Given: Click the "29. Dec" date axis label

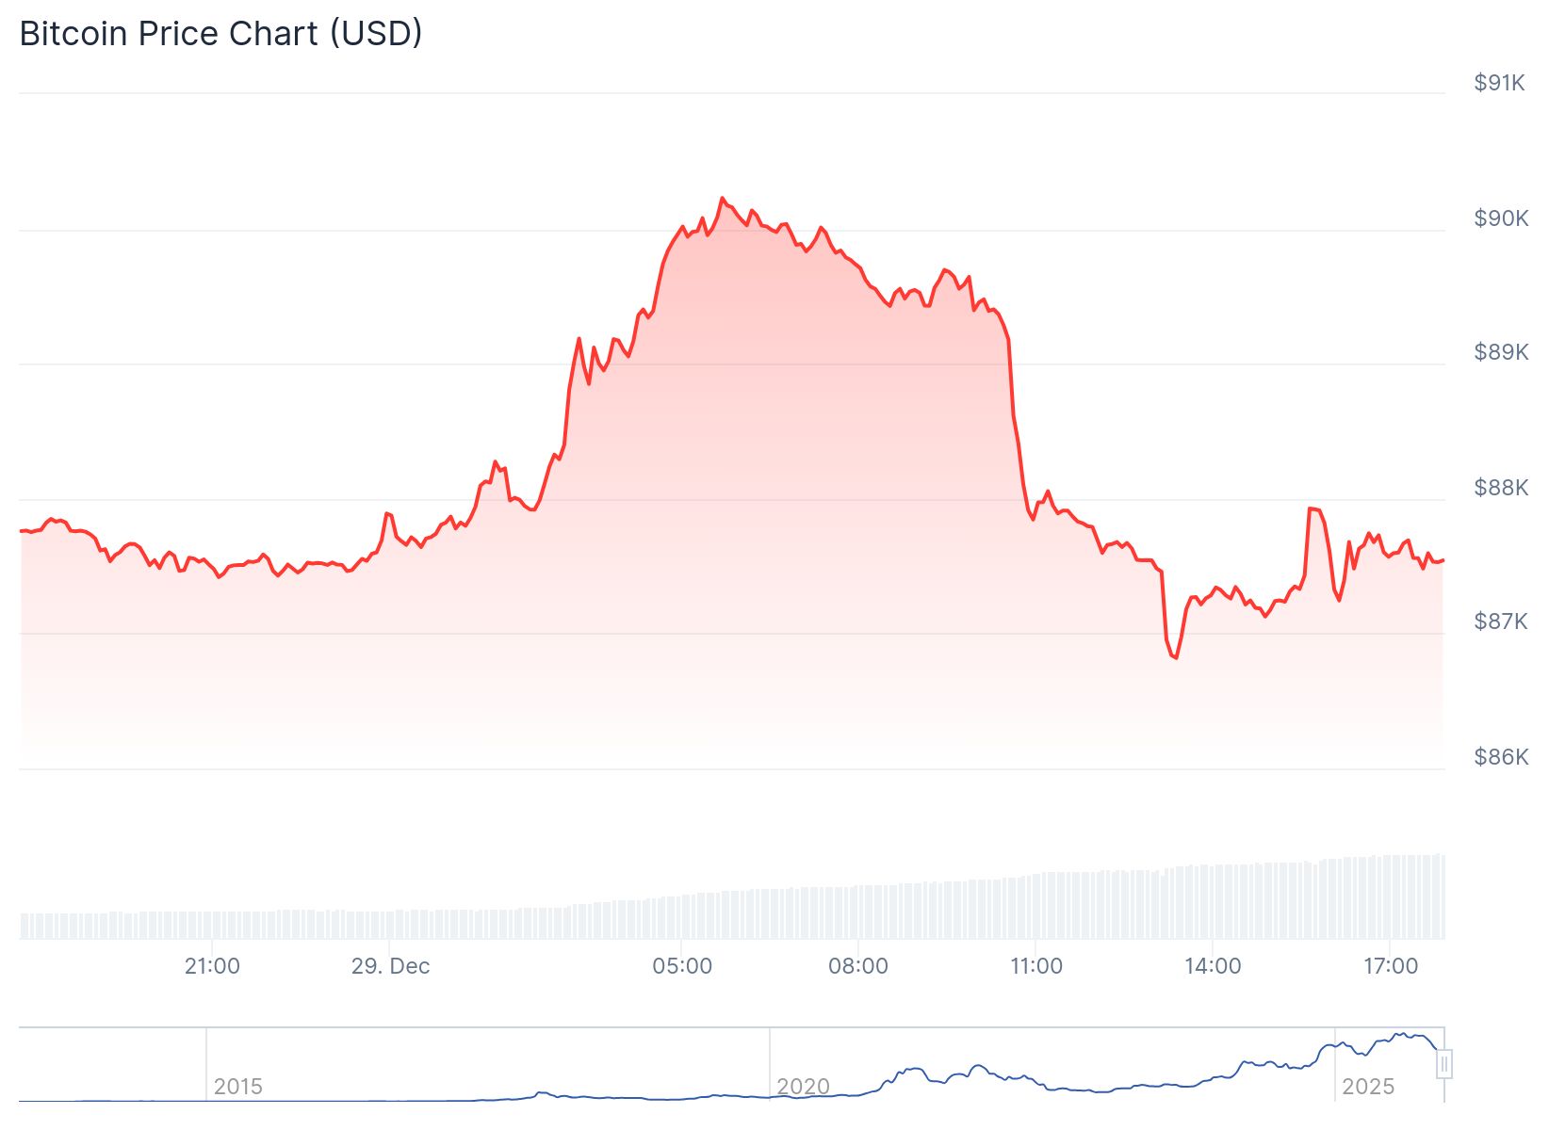Looking at the screenshot, I should [x=390, y=966].
